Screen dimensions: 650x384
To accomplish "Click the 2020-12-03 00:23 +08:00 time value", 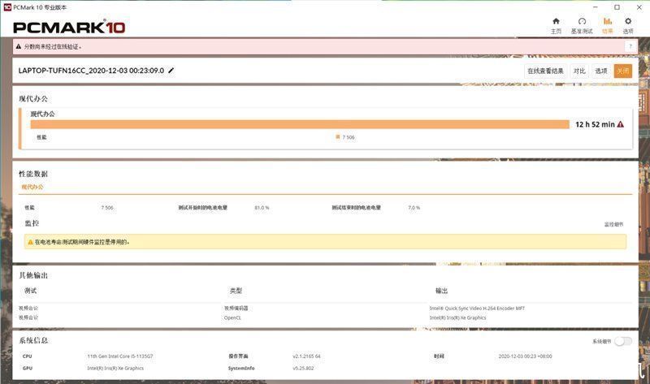I will [x=525, y=356].
